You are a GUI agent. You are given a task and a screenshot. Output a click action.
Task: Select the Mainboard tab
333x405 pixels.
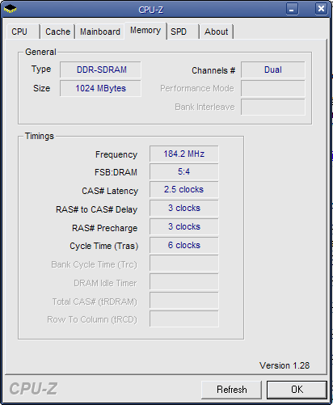click(100, 32)
